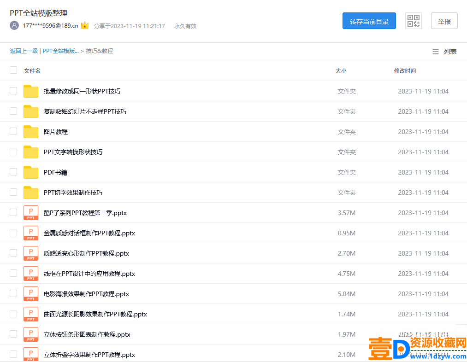The height and width of the screenshot is (362, 467).
Task: Open the PPT文字转换形状技巧 folder name
Action: pyautogui.click(x=73, y=152)
